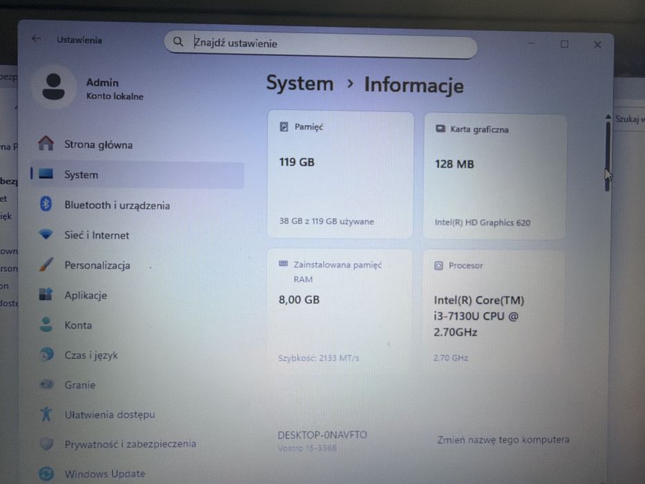645x484 pixels.
Task: Open the Admin local account name
Action: coord(102,82)
